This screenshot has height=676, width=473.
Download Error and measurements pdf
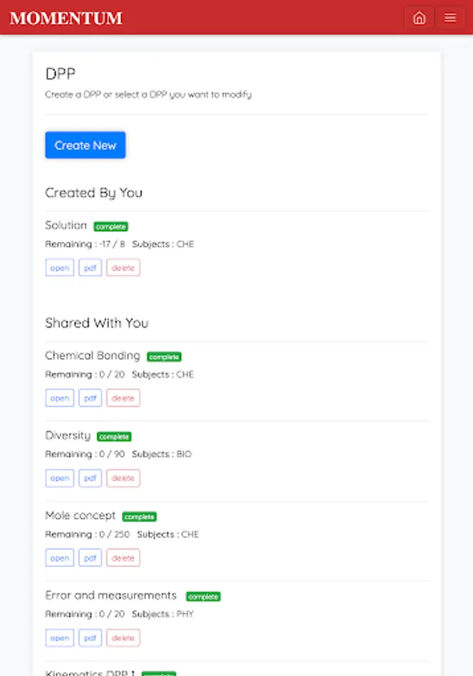coord(90,638)
